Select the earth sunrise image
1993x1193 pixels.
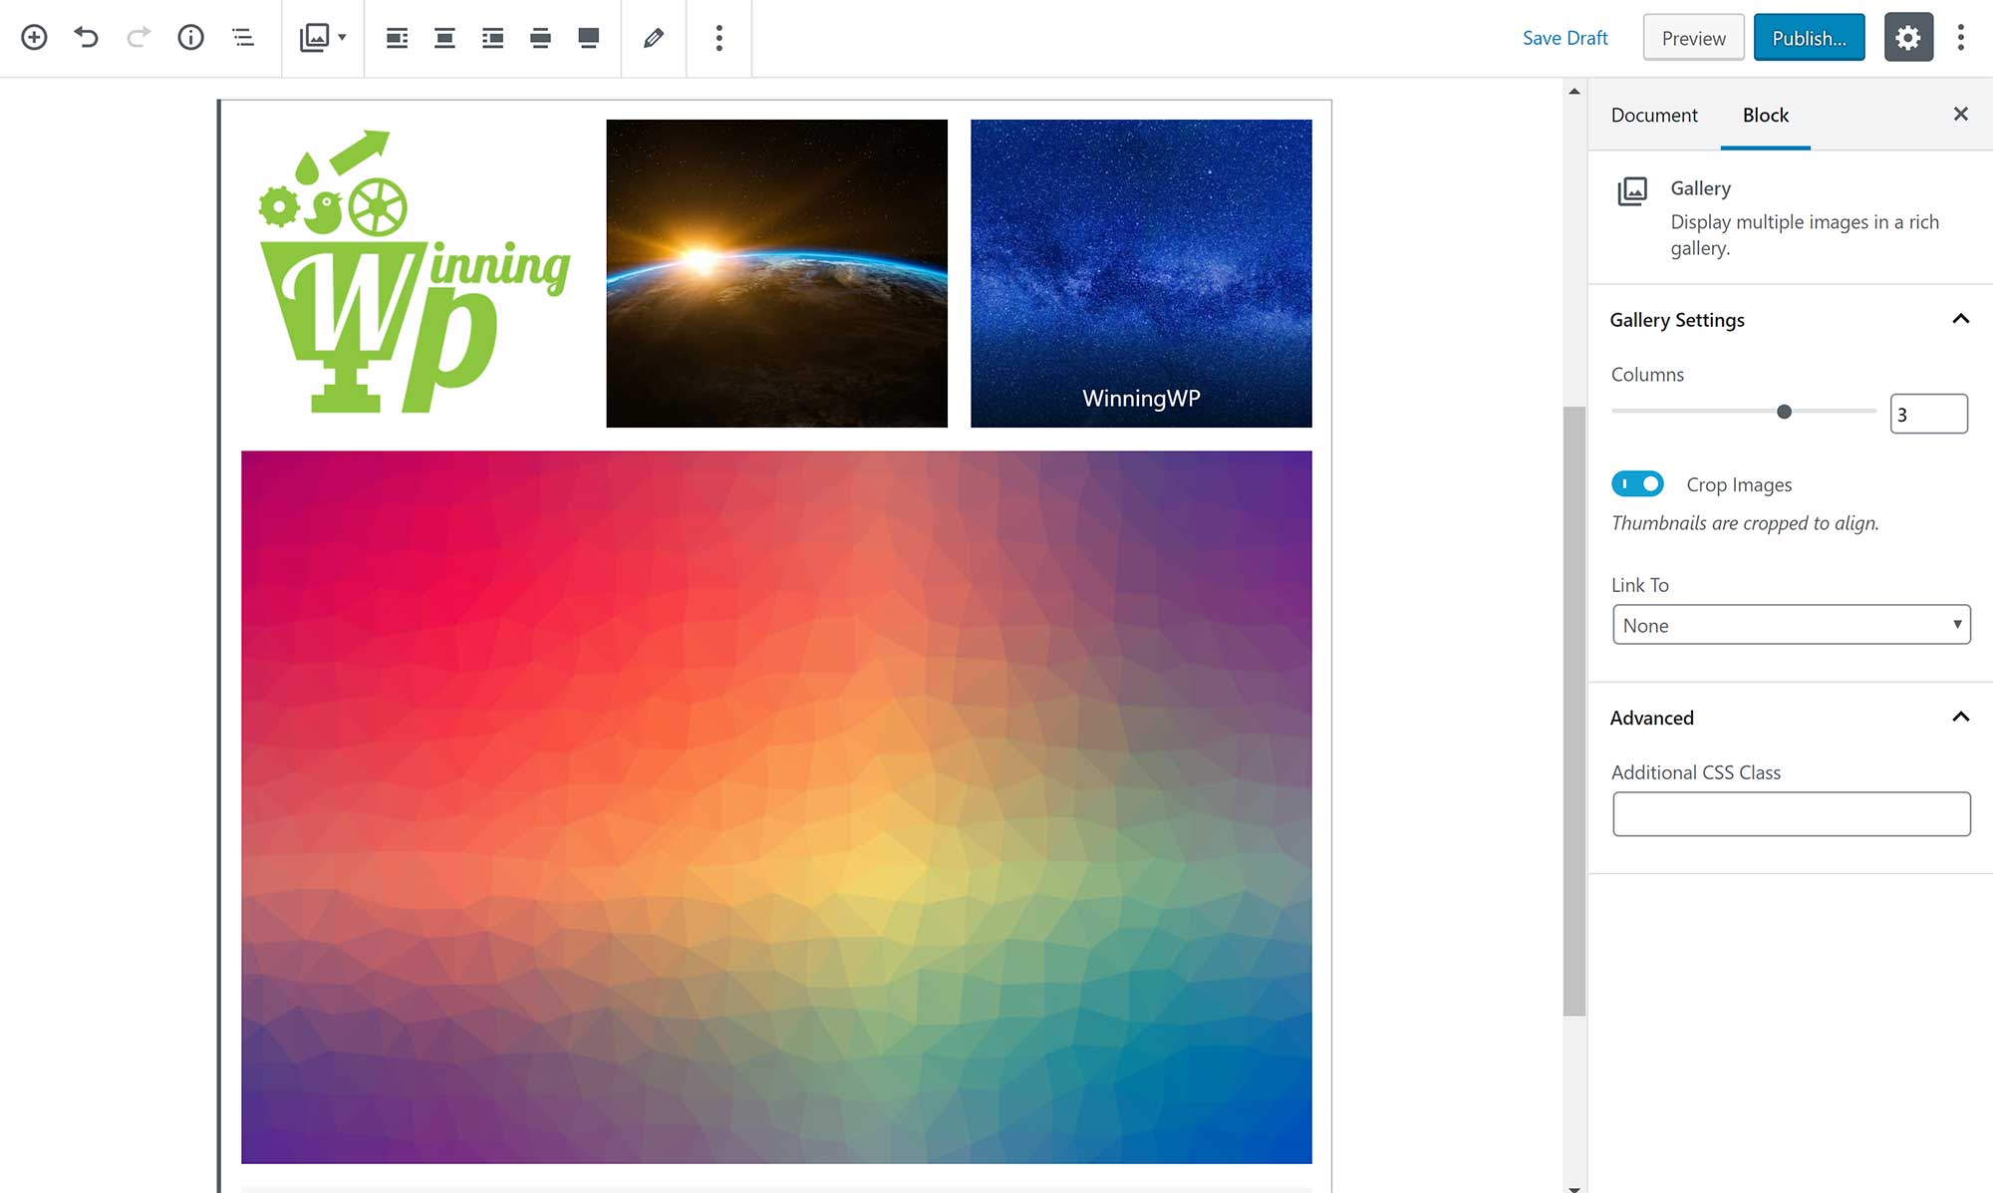pos(776,273)
